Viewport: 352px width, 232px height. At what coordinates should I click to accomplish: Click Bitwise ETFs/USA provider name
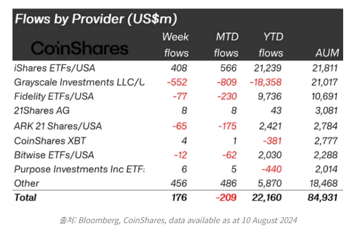54,155
